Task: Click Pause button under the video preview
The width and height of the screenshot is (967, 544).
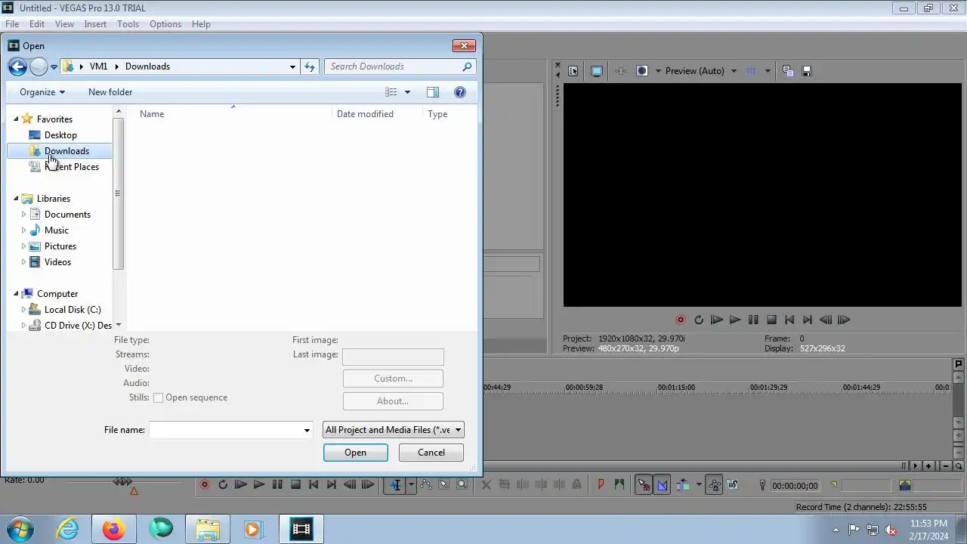Action: pos(753,320)
